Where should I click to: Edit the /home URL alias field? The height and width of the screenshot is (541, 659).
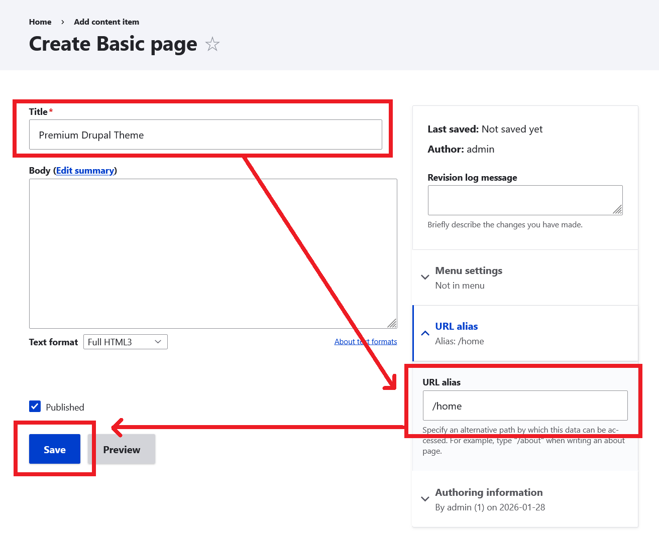click(525, 405)
